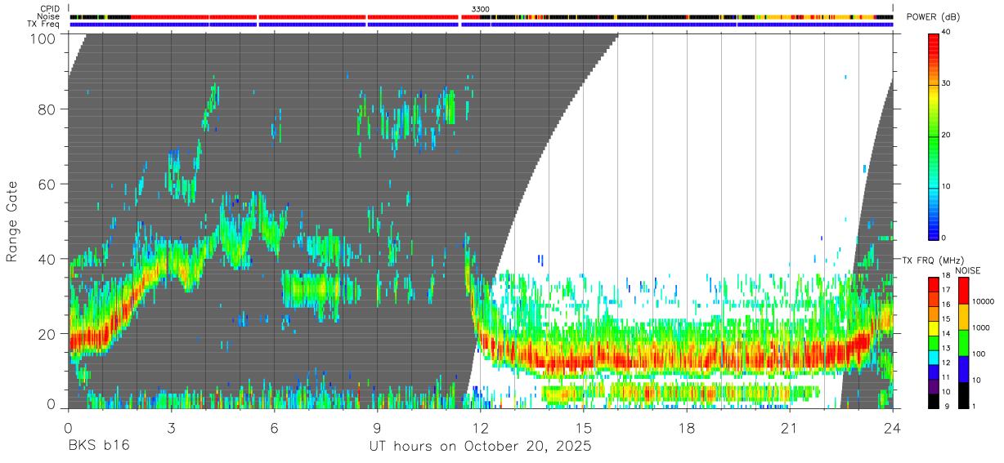
Task: Click the POWER (dB) colorbar
Action: point(933,136)
